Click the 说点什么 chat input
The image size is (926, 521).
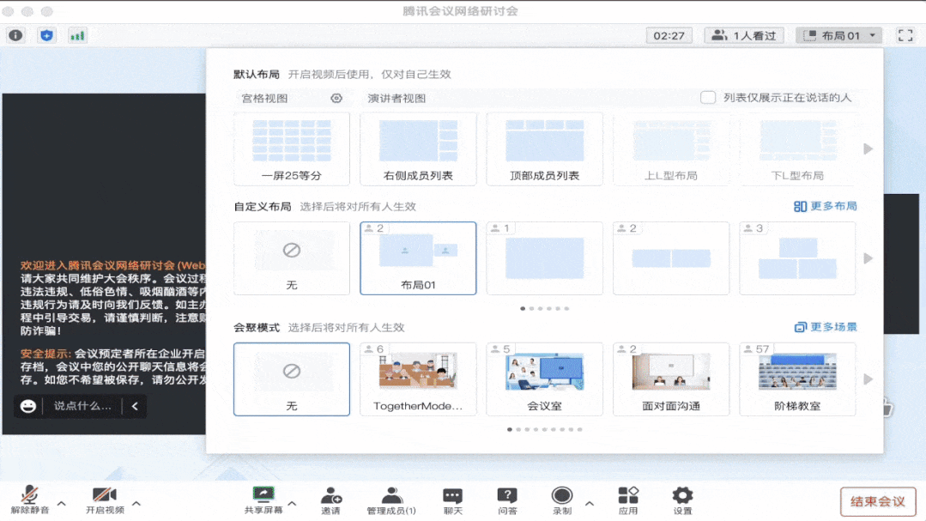[x=82, y=406]
